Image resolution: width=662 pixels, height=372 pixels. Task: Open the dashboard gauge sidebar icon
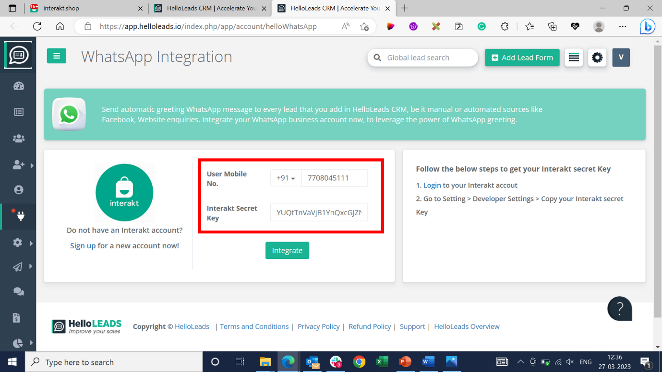19,86
